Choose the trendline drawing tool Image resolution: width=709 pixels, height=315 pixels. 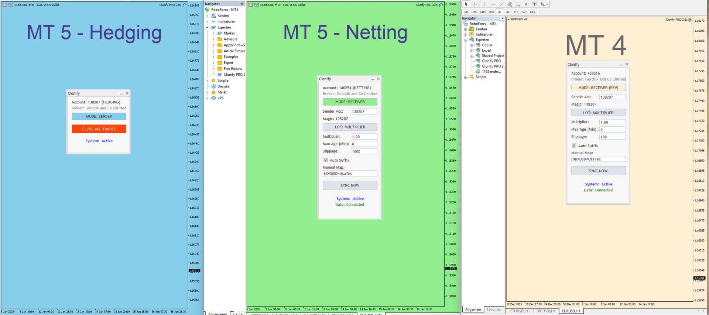(501, 4)
